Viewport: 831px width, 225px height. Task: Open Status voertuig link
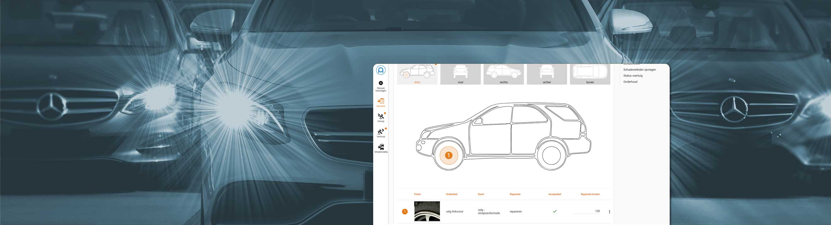tap(633, 76)
